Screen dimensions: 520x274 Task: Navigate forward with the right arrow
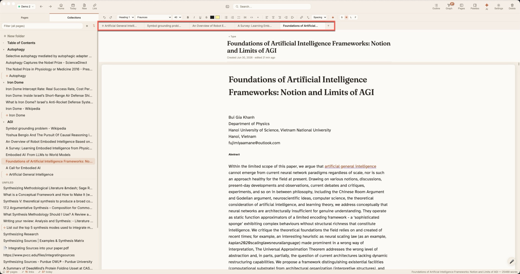pos(50,6)
